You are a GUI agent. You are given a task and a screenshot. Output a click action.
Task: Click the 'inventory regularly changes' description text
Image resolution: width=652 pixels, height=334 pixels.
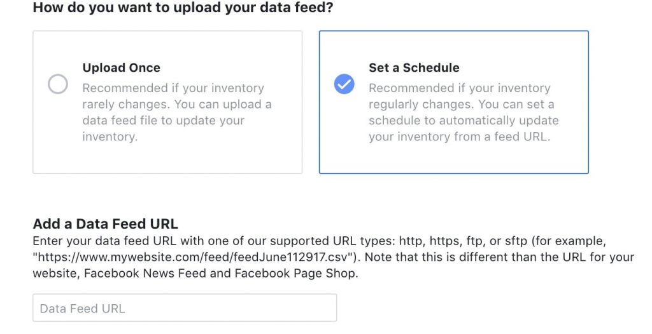pos(461,104)
